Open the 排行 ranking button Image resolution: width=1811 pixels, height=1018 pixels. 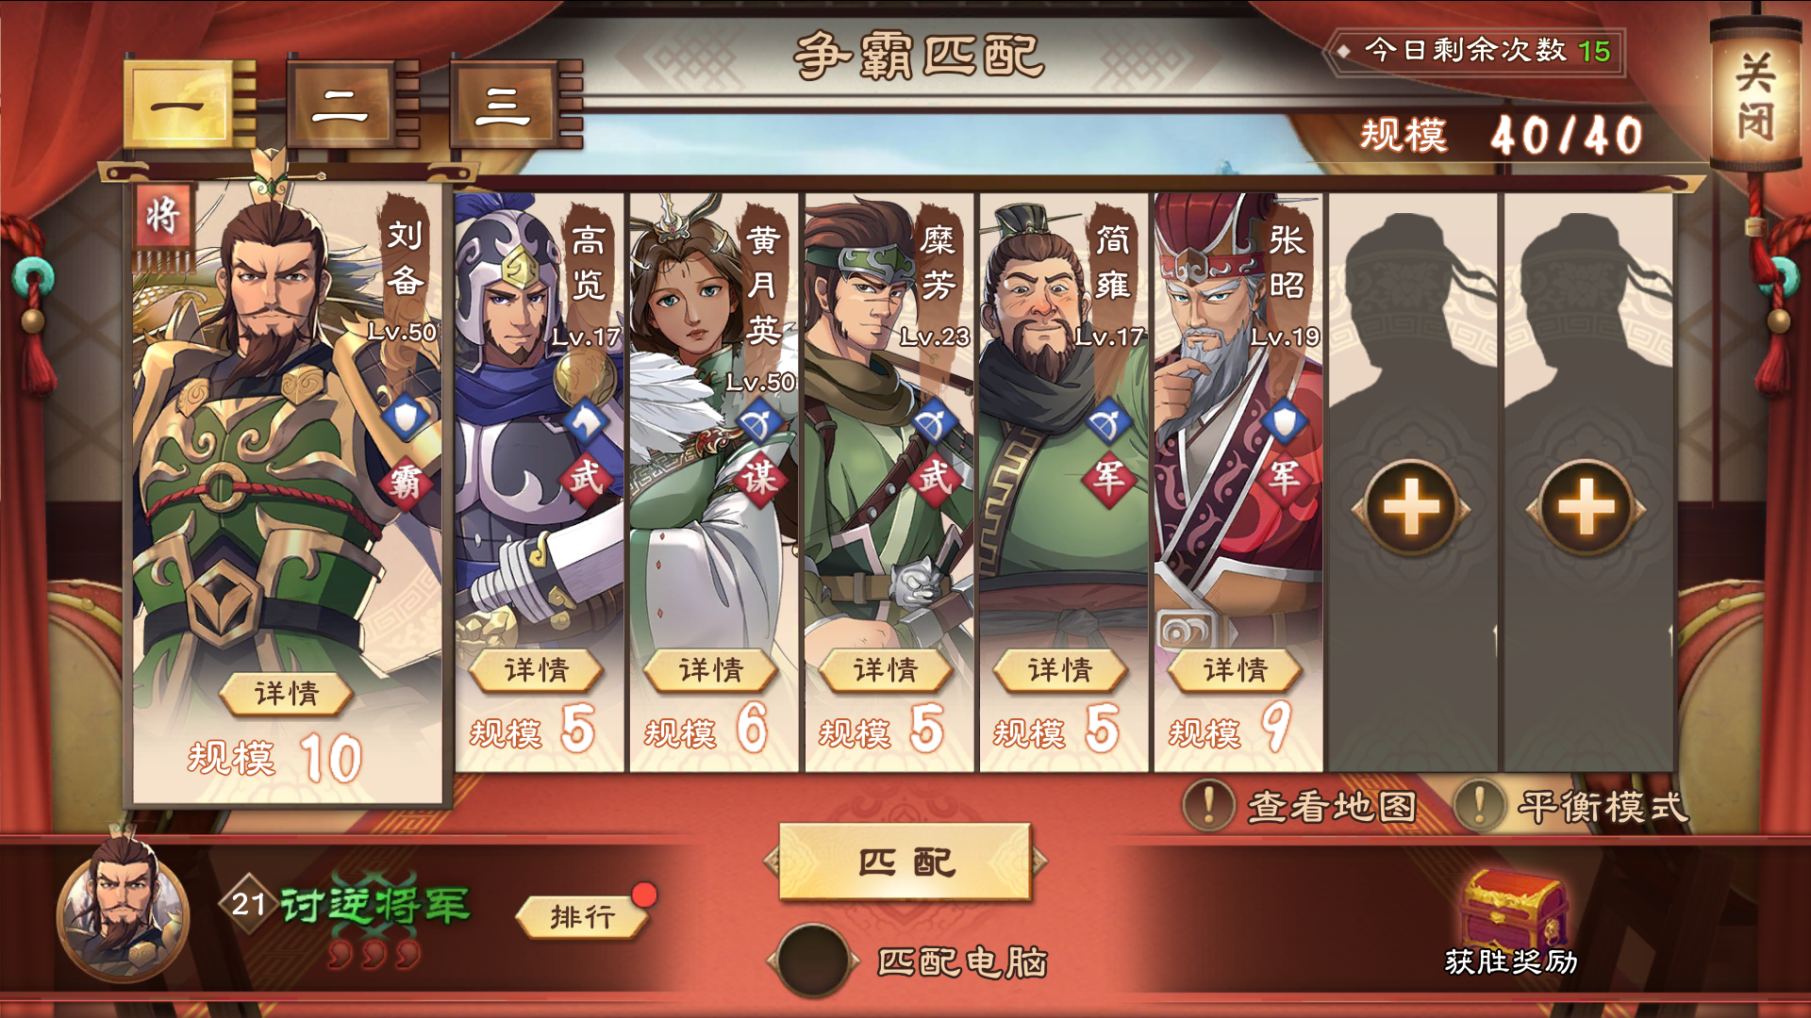[582, 916]
